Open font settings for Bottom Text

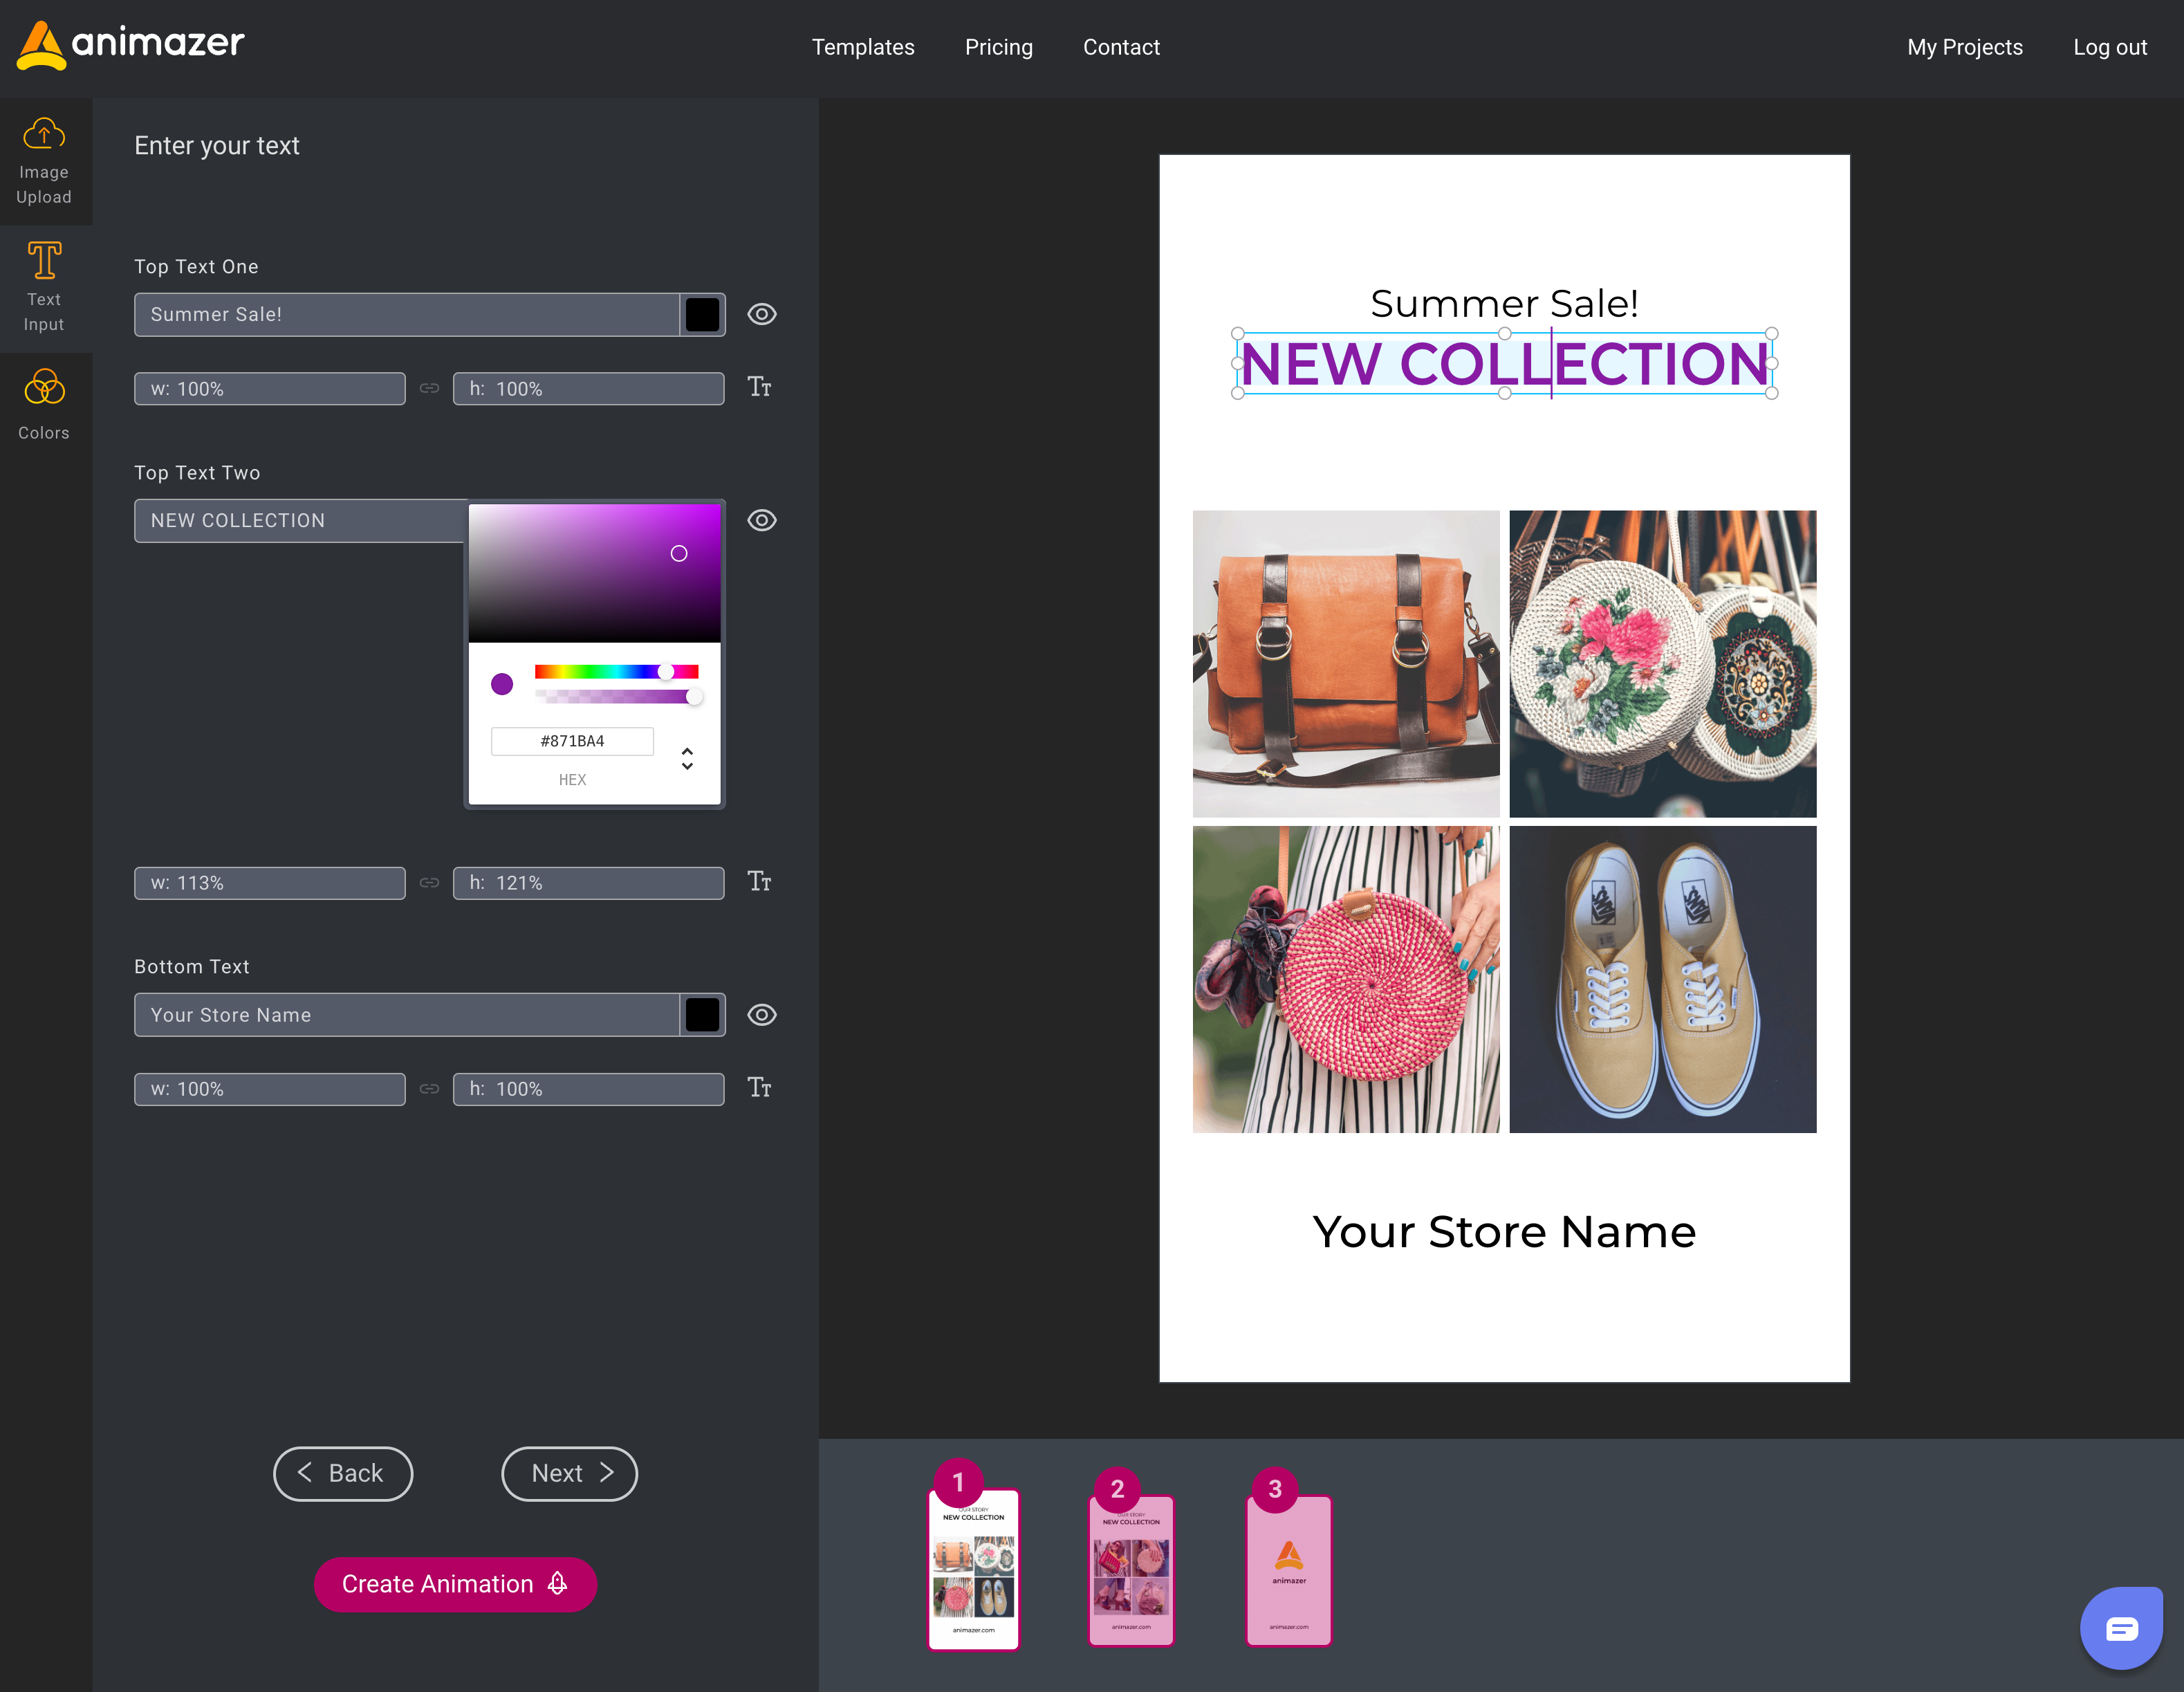(x=759, y=1087)
